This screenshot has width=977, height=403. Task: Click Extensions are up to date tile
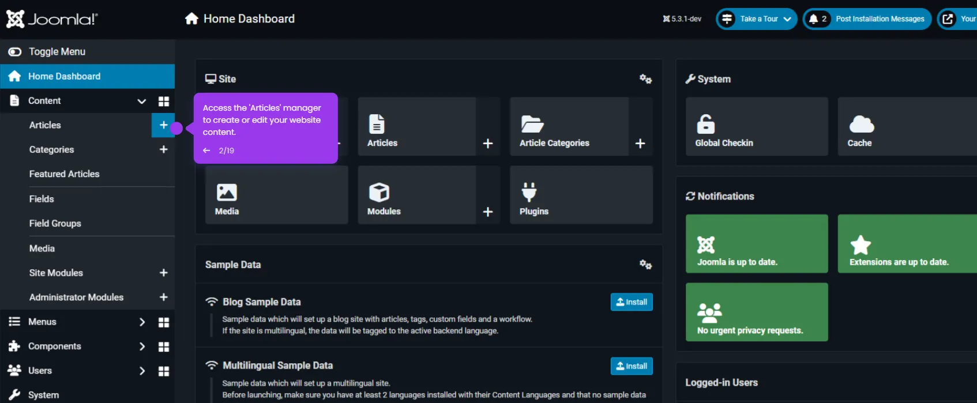pyautogui.click(x=907, y=244)
